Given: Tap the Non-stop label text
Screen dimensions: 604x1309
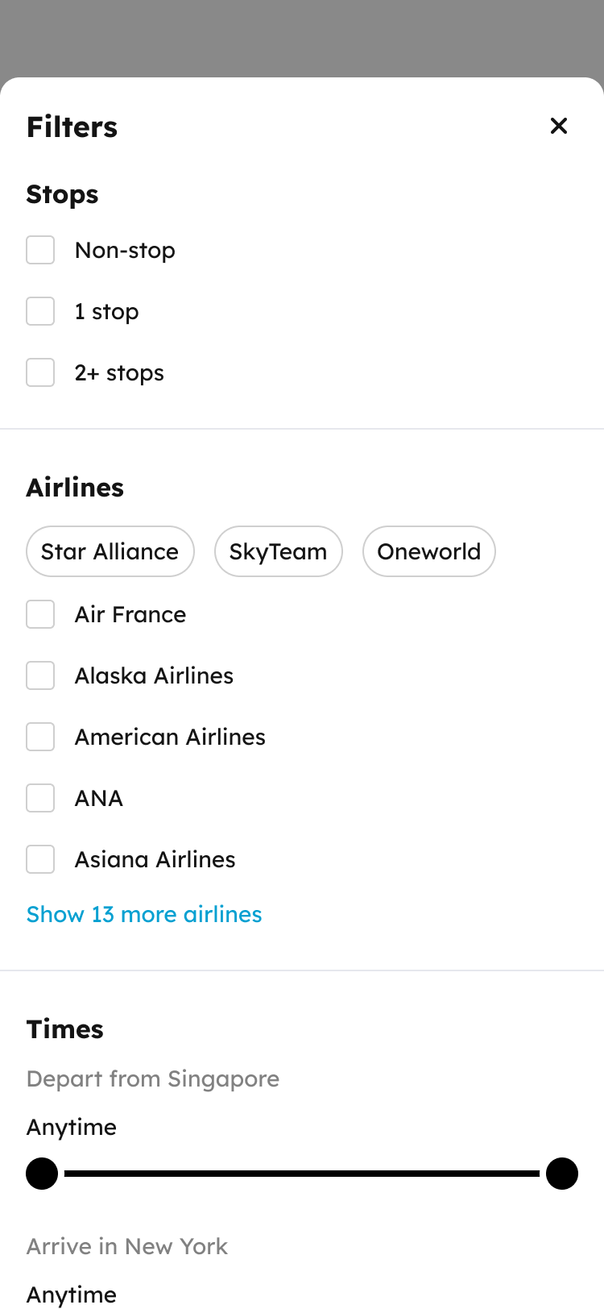Looking at the screenshot, I should (125, 251).
